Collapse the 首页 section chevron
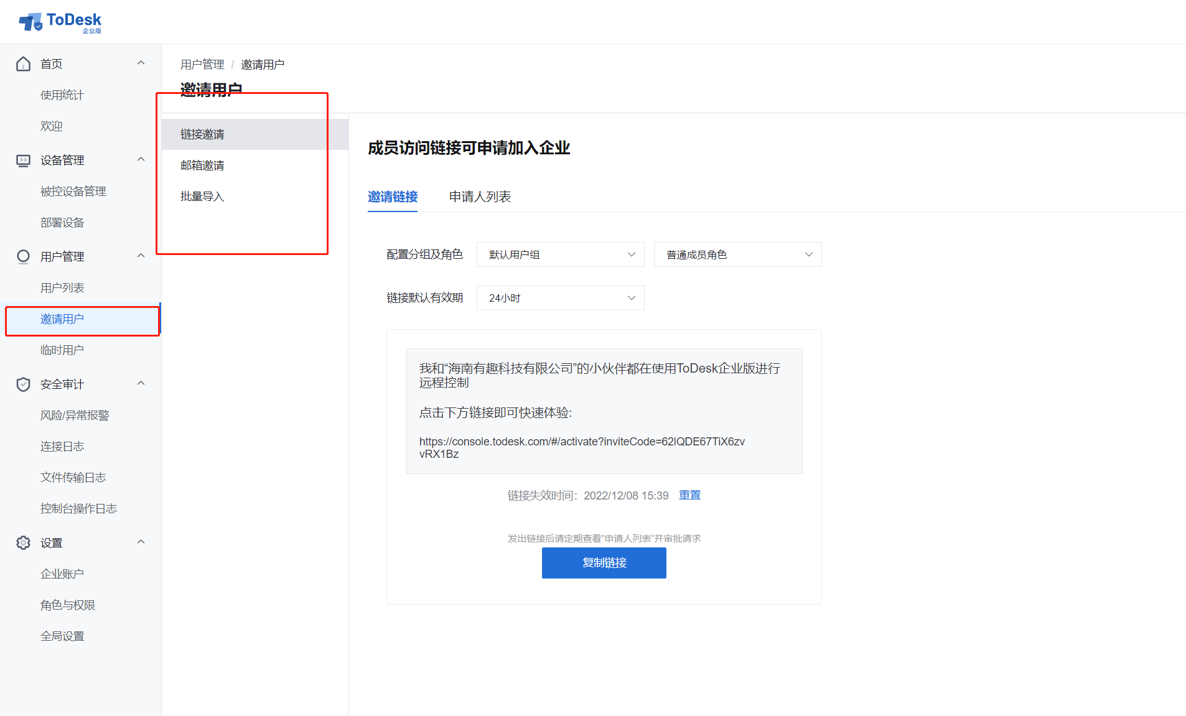Screen dimensions: 1186x716 coord(141,63)
